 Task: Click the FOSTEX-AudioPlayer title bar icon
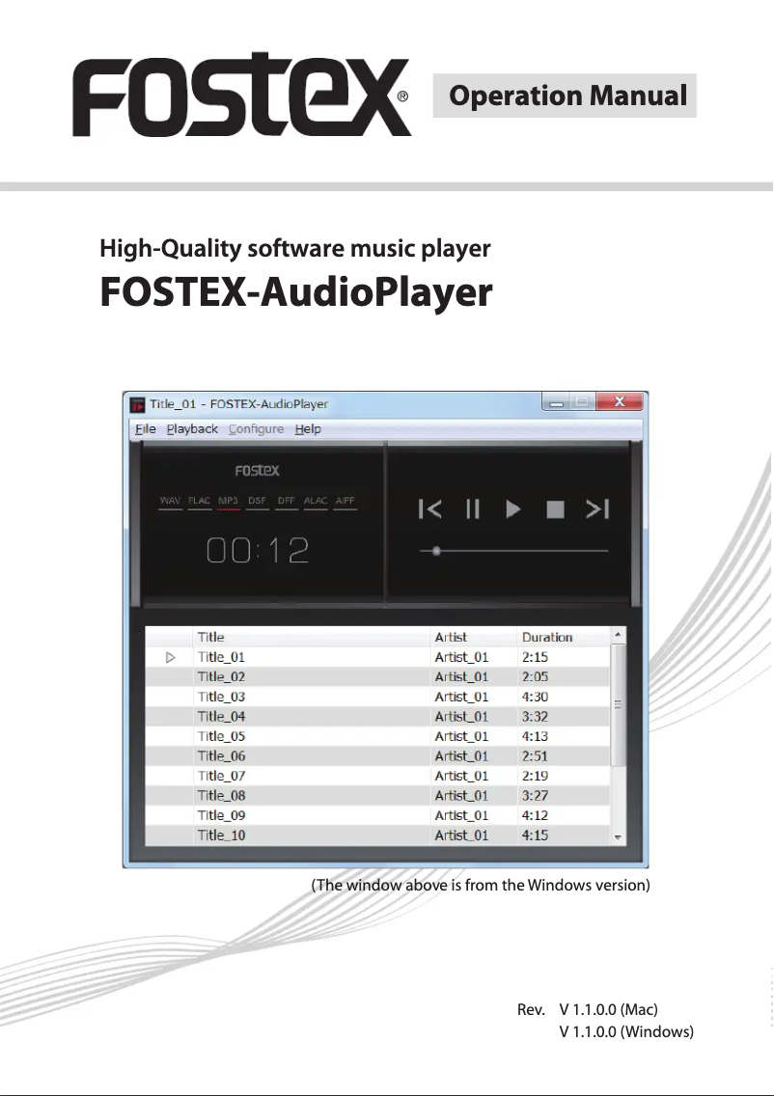[x=137, y=403]
